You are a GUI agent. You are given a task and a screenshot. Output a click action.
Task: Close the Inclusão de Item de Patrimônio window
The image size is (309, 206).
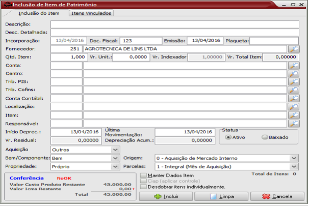301,5
